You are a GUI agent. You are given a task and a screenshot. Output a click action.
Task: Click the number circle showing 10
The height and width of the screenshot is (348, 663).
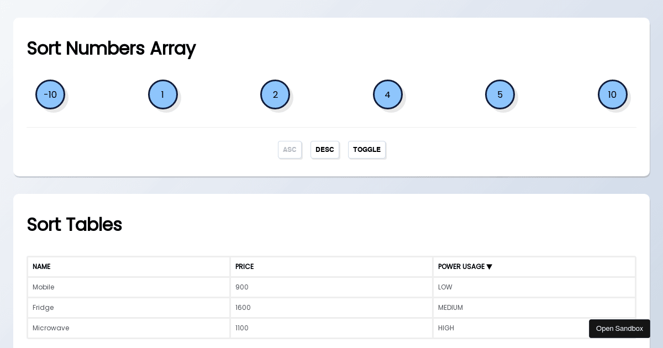point(612,94)
